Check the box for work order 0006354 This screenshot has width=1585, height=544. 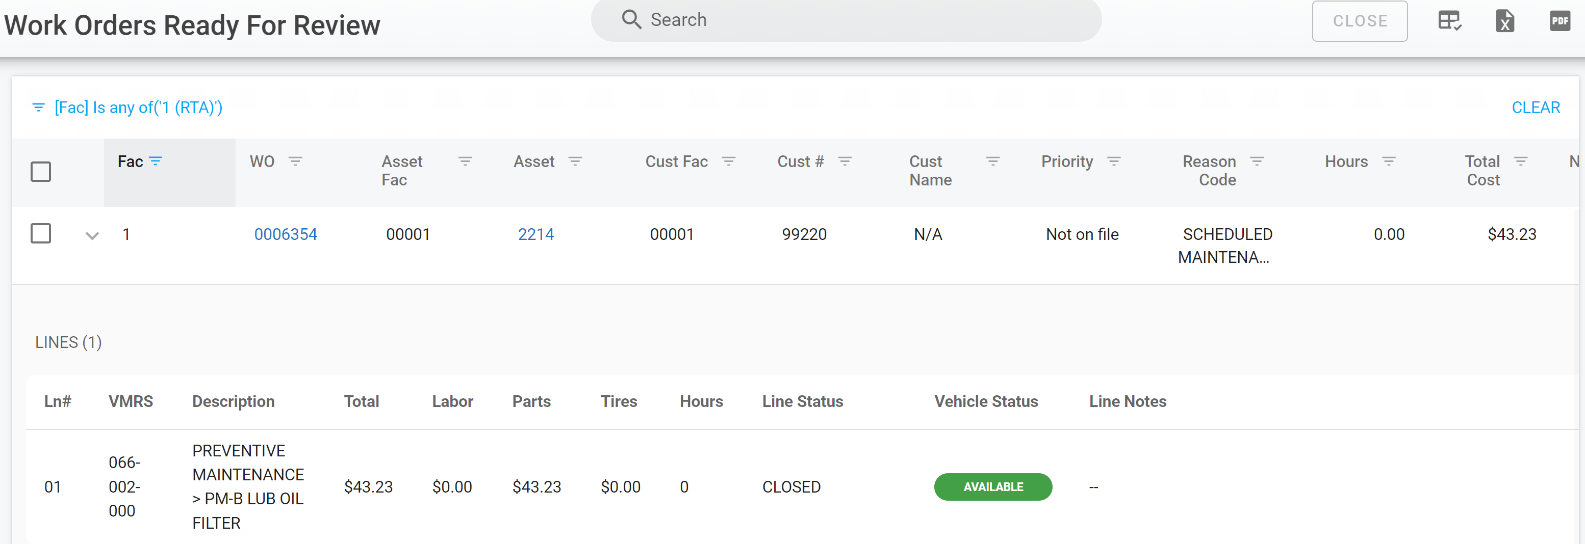point(41,234)
